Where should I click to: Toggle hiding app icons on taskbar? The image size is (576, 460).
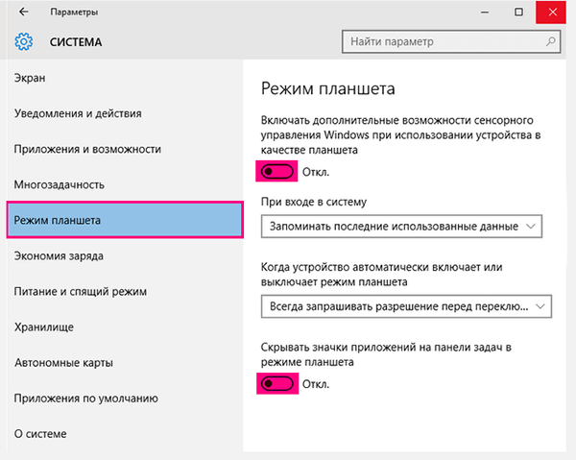click(x=277, y=384)
